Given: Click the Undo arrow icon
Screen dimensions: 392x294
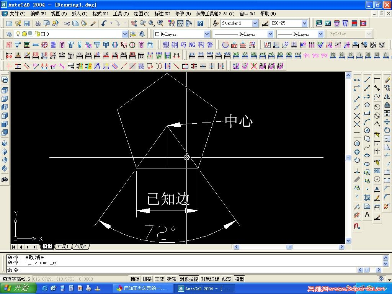Looking at the screenshot, I should (x=104, y=23).
